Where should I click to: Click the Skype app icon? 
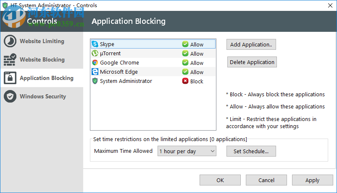pyautogui.click(x=95, y=44)
